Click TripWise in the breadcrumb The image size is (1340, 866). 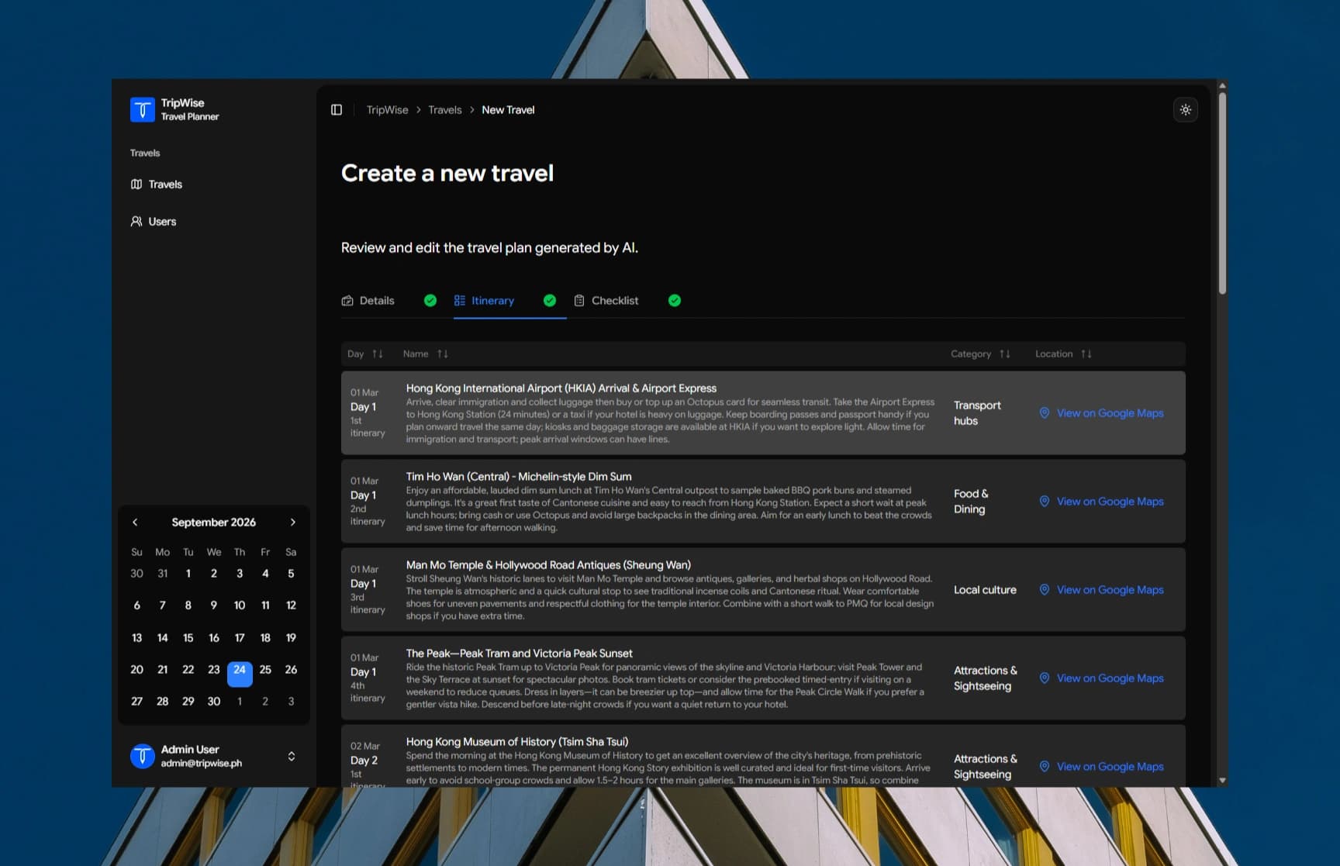pyautogui.click(x=387, y=110)
